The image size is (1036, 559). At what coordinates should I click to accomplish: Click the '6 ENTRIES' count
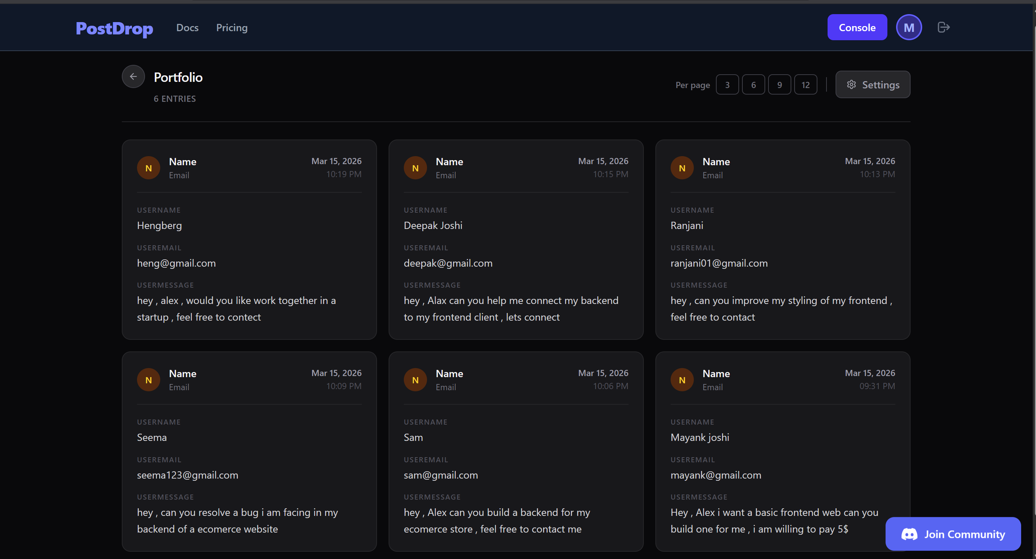(175, 99)
